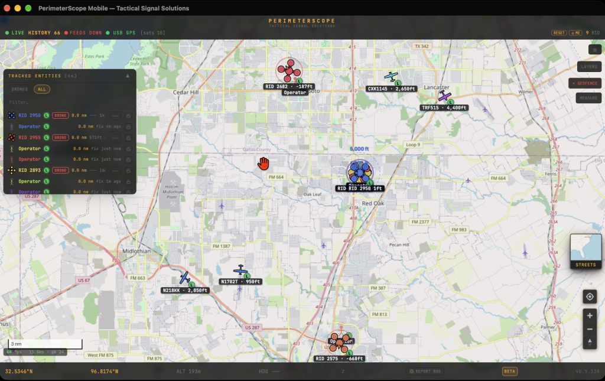This screenshot has width=605, height=381.
Task: Click the red RID 2682 drone marker
Action: click(289, 70)
